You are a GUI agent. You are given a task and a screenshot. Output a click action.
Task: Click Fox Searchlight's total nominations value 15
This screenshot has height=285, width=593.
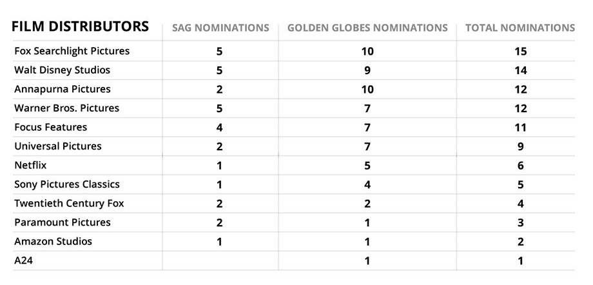click(x=520, y=51)
